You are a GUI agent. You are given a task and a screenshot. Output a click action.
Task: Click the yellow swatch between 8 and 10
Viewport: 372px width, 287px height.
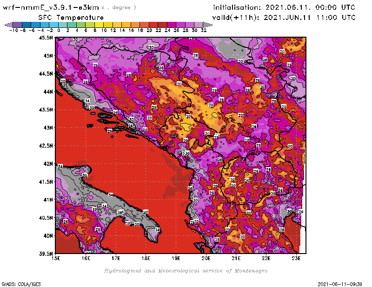(99, 25)
